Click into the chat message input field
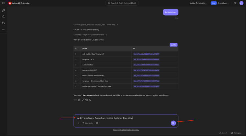Image resolution: width=246 pixels, height=136 pixels. click(x=126, y=118)
